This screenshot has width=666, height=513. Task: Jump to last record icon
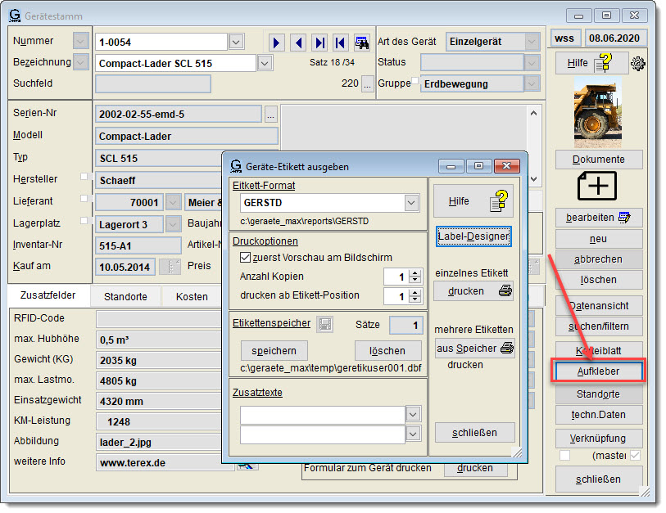pos(319,42)
